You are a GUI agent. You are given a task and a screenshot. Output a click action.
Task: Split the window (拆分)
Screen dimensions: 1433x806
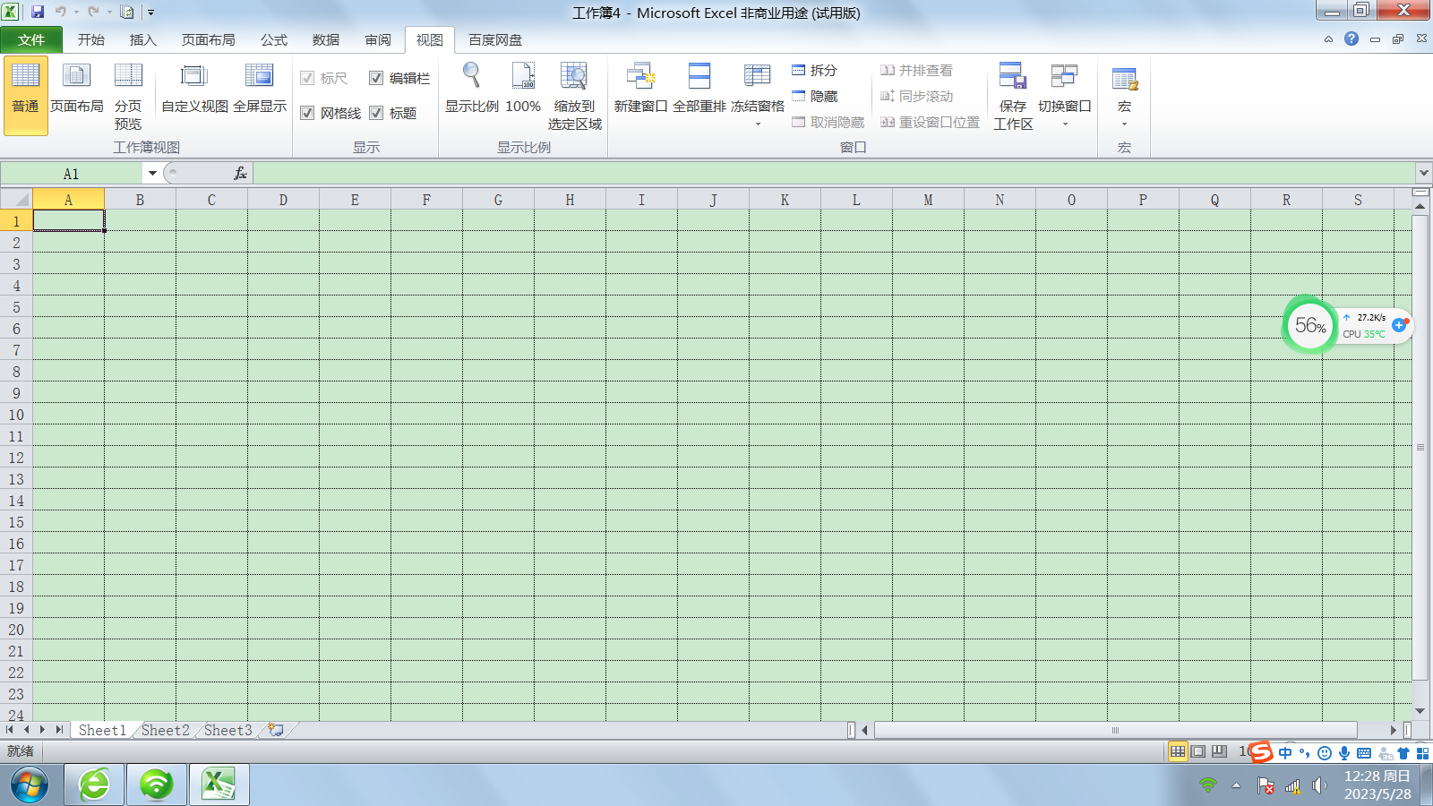point(814,70)
